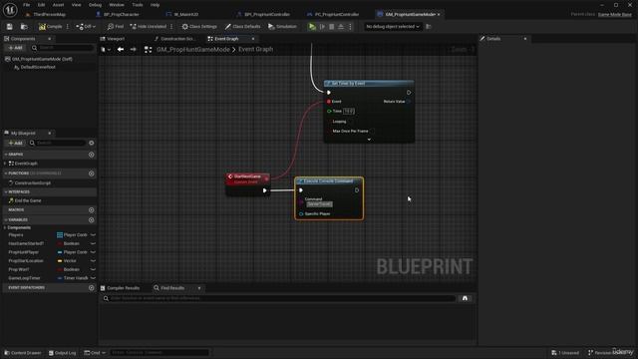This screenshot has height=359, width=638.
Task: Select DefaultSceneRoot component
Action: [x=38, y=67]
